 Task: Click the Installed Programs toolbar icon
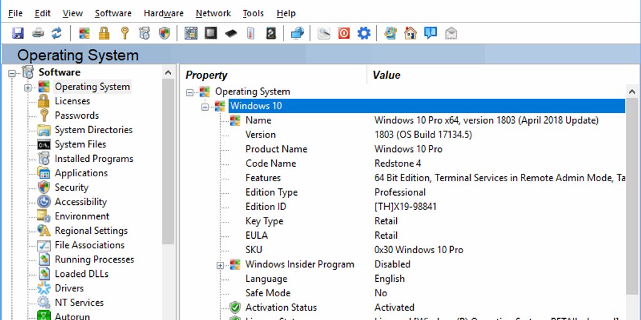pos(145,33)
